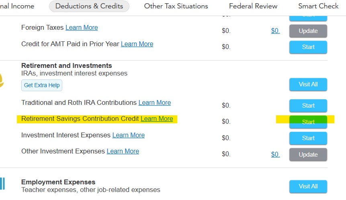
Task: Update Other Investment Expenses
Action: 308,155
